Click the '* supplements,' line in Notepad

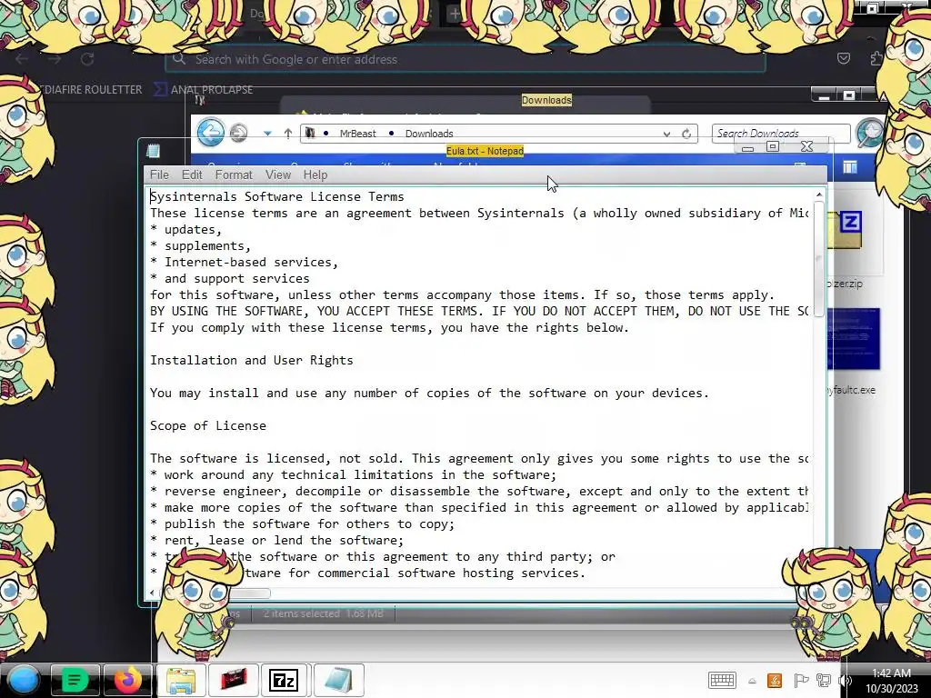pyautogui.click(x=200, y=245)
